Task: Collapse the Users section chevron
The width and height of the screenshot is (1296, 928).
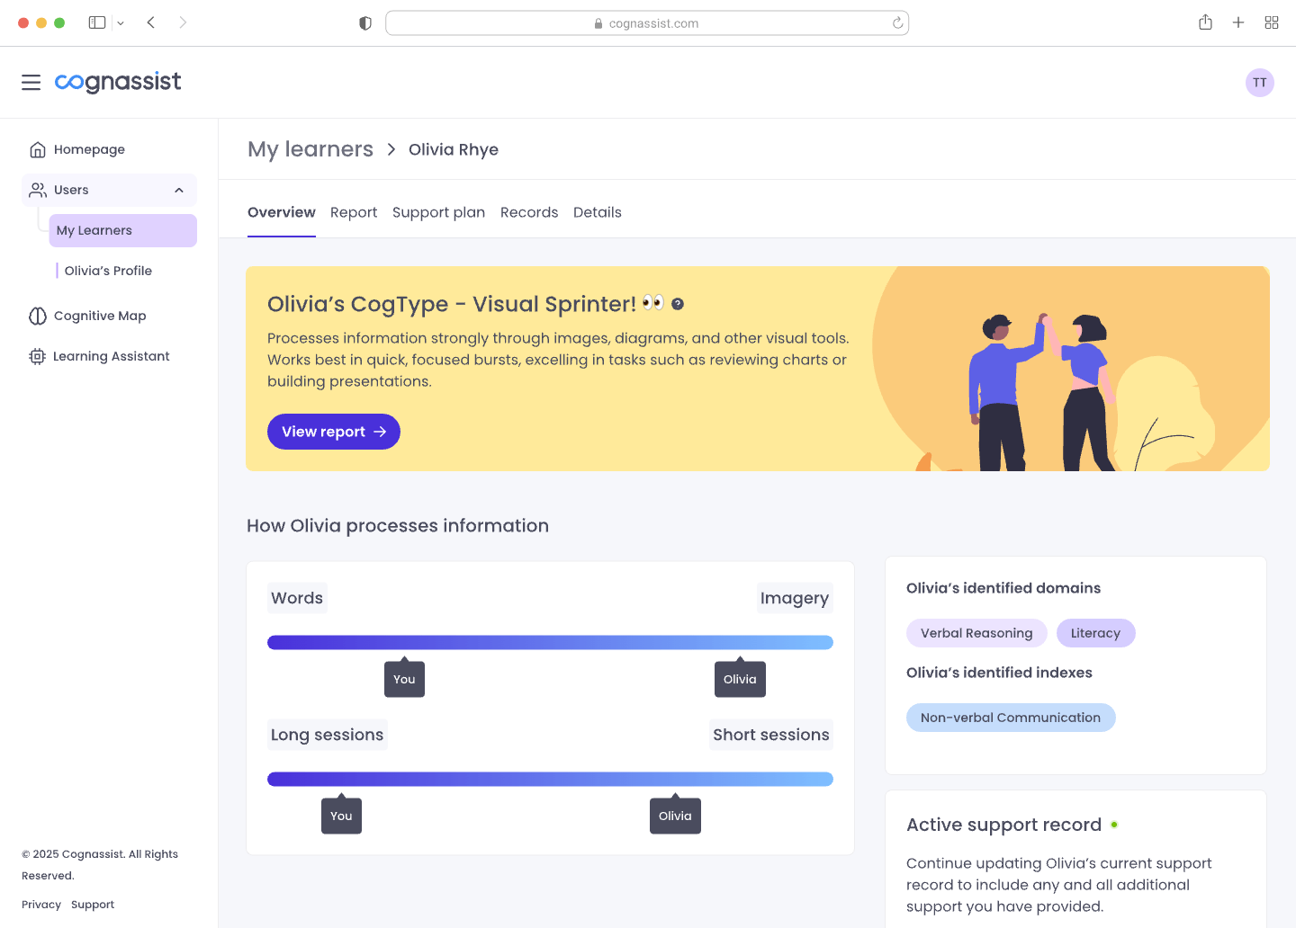Action: [179, 190]
